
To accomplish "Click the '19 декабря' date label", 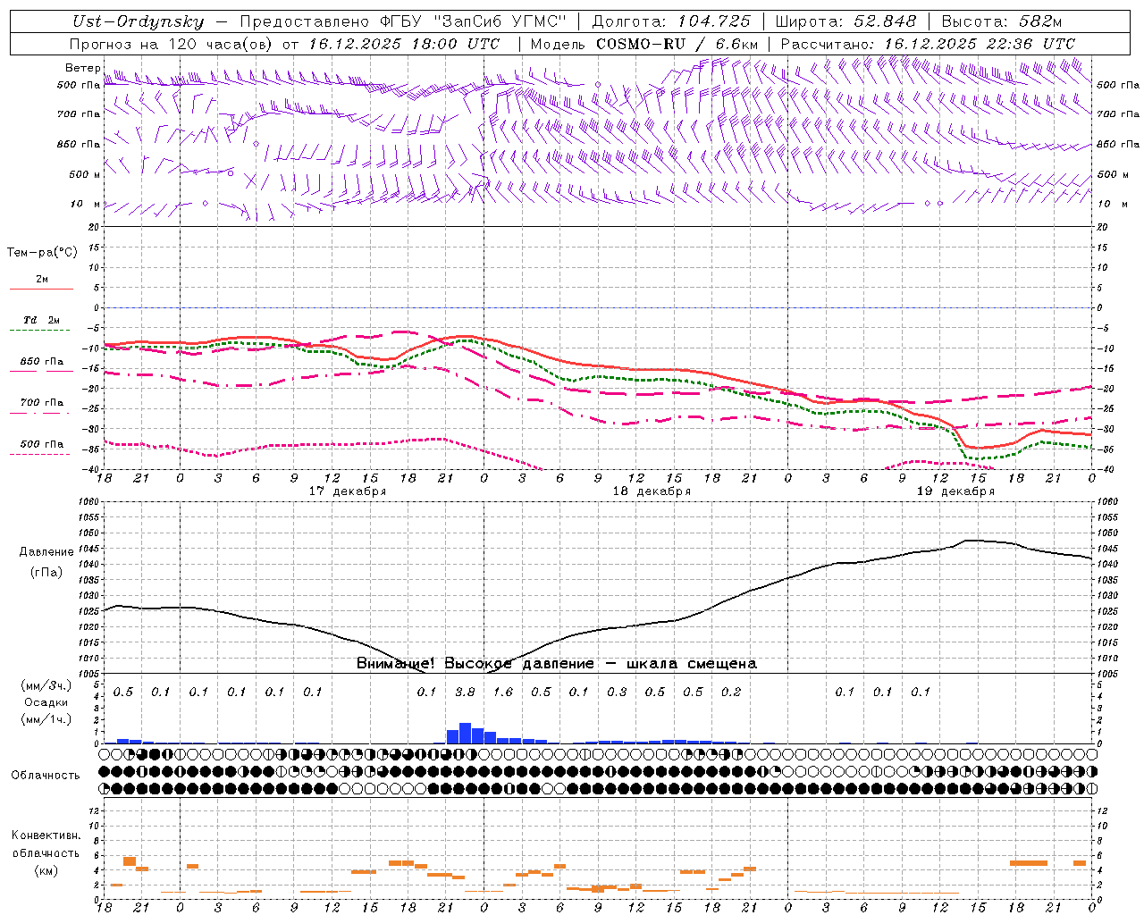I will (x=955, y=491).
